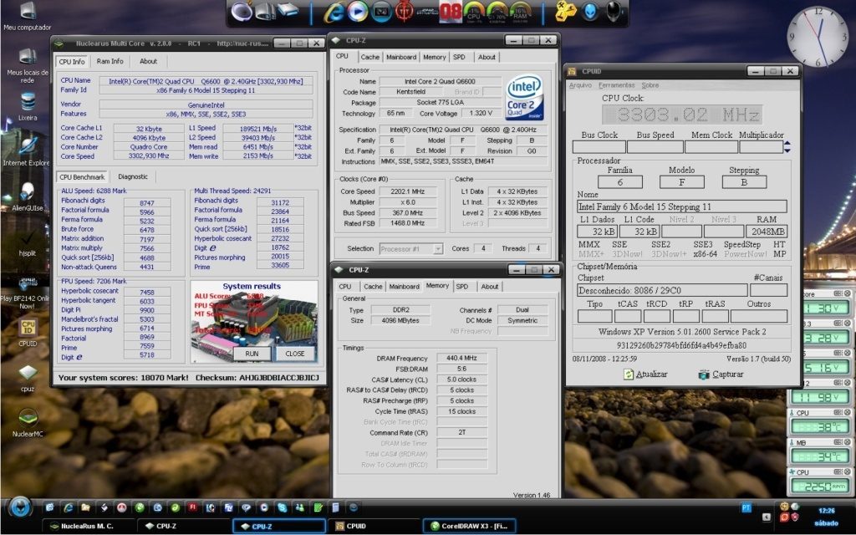Open About tab in the CPU-Z memory timings window
The image size is (856, 535).
pyautogui.click(x=490, y=287)
